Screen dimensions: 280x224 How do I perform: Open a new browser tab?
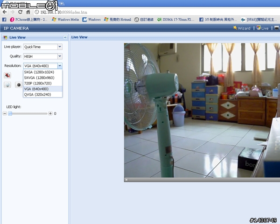[62, 3]
